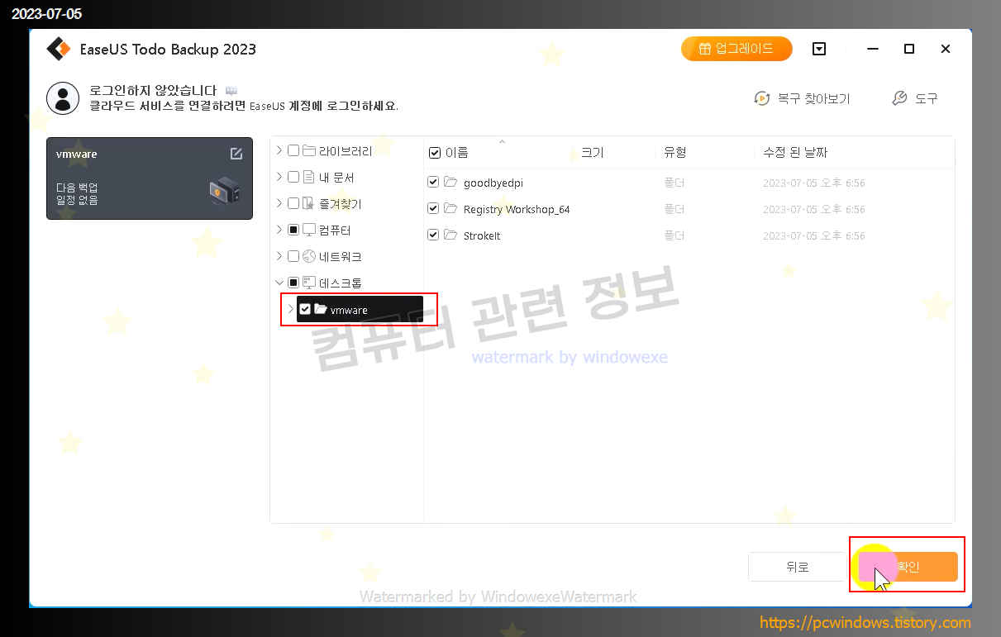Select the Registry Workshop_64 folder name
The height and width of the screenshot is (637, 1001).
point(517,209)
